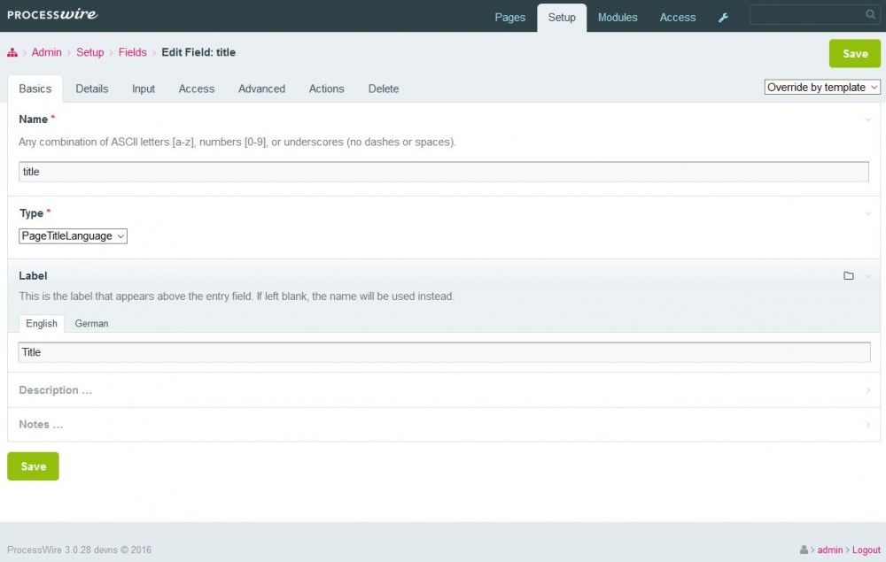Click the green Save button at bottom

(x=33, y=466)
